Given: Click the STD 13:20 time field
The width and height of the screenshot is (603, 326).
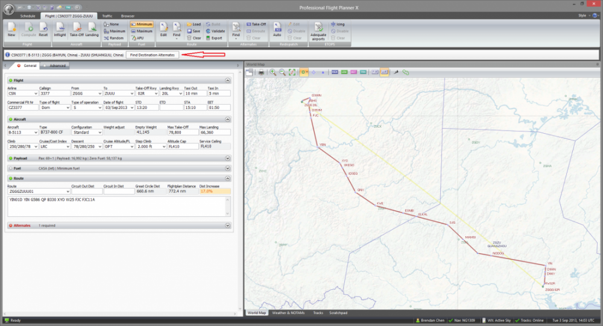Looking at the screenshot, I should tap(147, 108).
